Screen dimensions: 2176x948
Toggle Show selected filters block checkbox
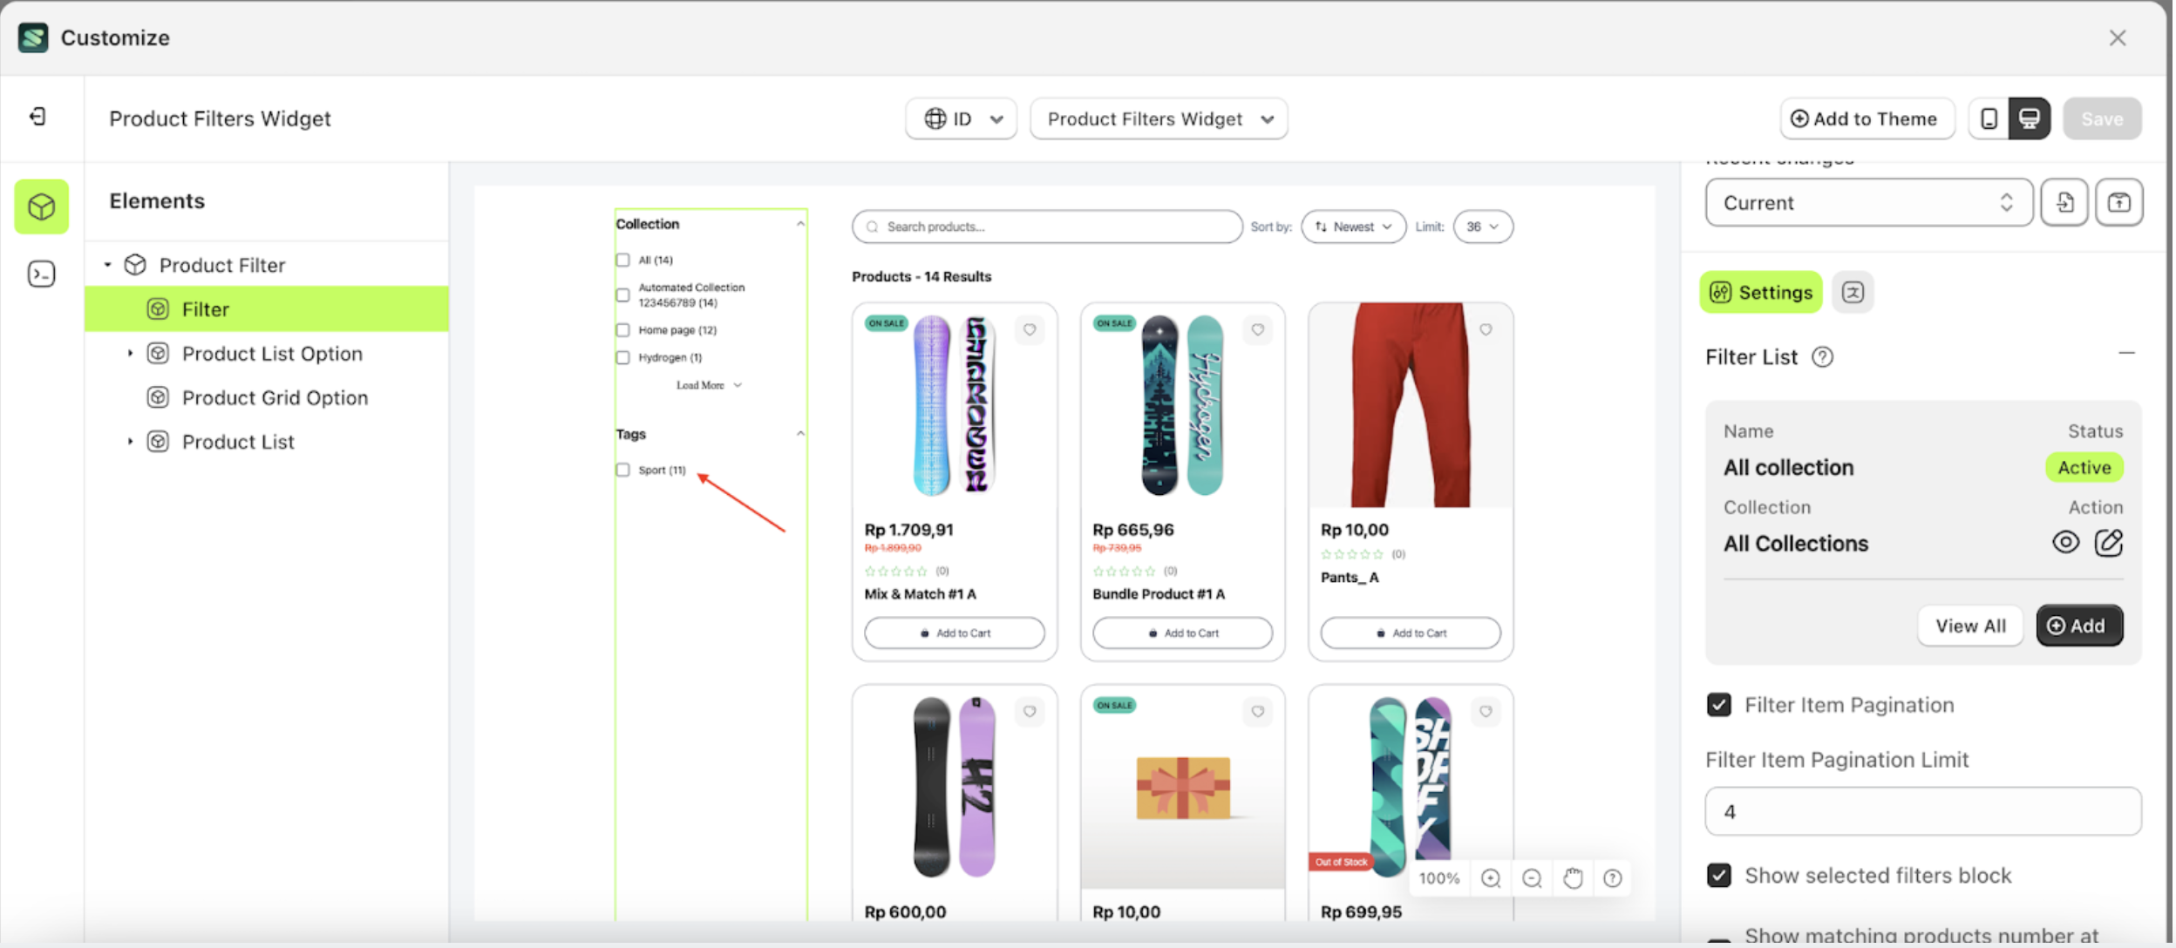(1719, 876)
